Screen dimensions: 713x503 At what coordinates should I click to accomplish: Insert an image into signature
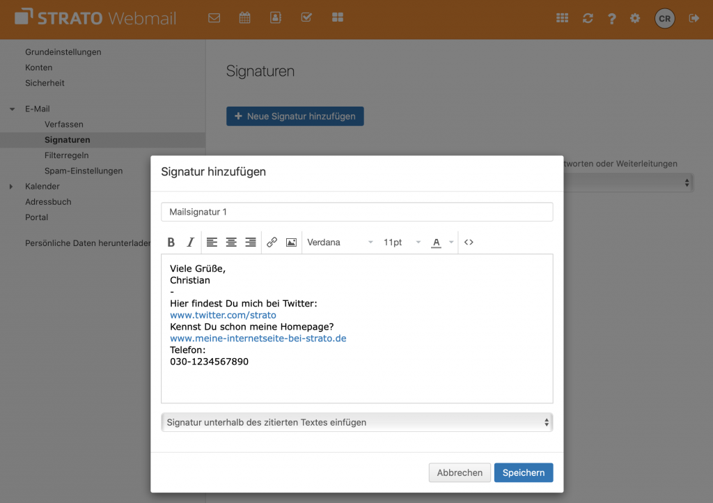(x=291, y=242)
